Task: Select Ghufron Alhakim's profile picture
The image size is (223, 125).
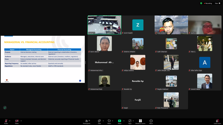Action: pos(138,43)
